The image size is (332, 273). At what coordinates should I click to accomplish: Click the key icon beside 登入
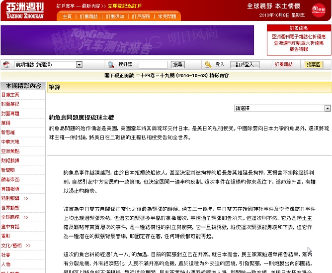tap(208, 64)
